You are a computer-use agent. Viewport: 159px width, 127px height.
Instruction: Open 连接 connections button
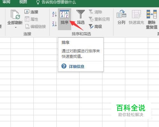click(31, 12)
